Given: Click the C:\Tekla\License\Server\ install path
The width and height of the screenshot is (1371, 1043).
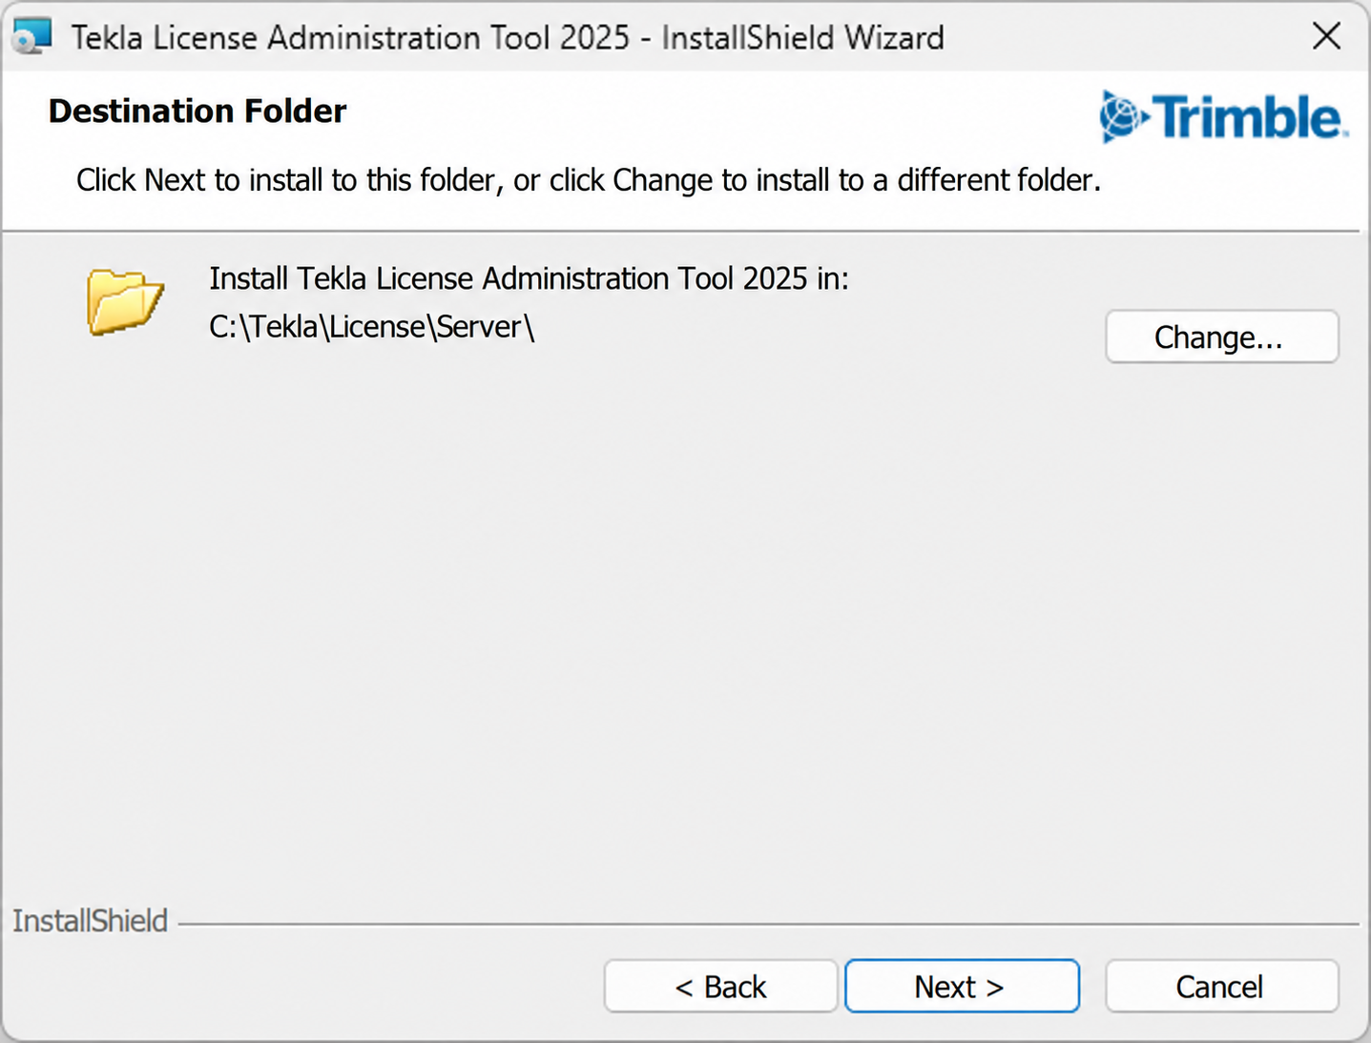Looking at the screenshot, I should (372, 327).
